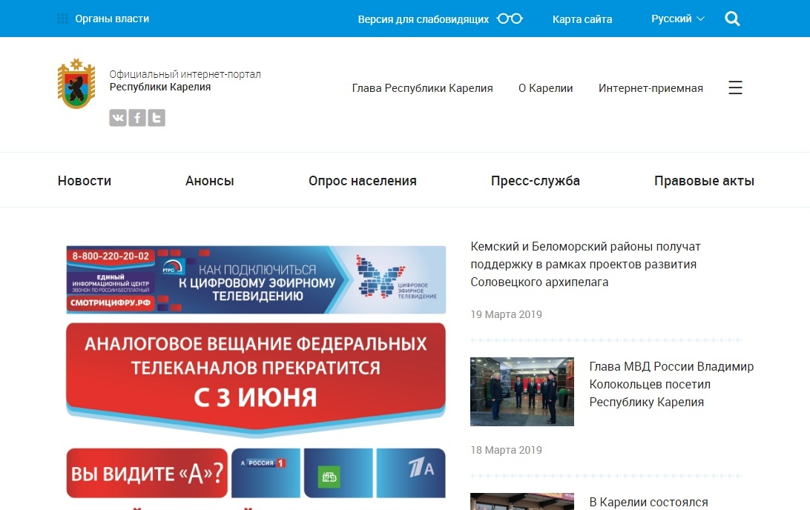The height and width of the screenshot is (510, 810).
Task: Open the Колокольцев visit news photo
Action: [521, 392]
